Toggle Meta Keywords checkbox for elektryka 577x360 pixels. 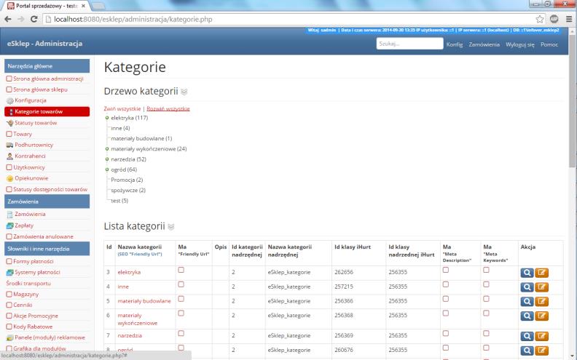tap(486, 270)
